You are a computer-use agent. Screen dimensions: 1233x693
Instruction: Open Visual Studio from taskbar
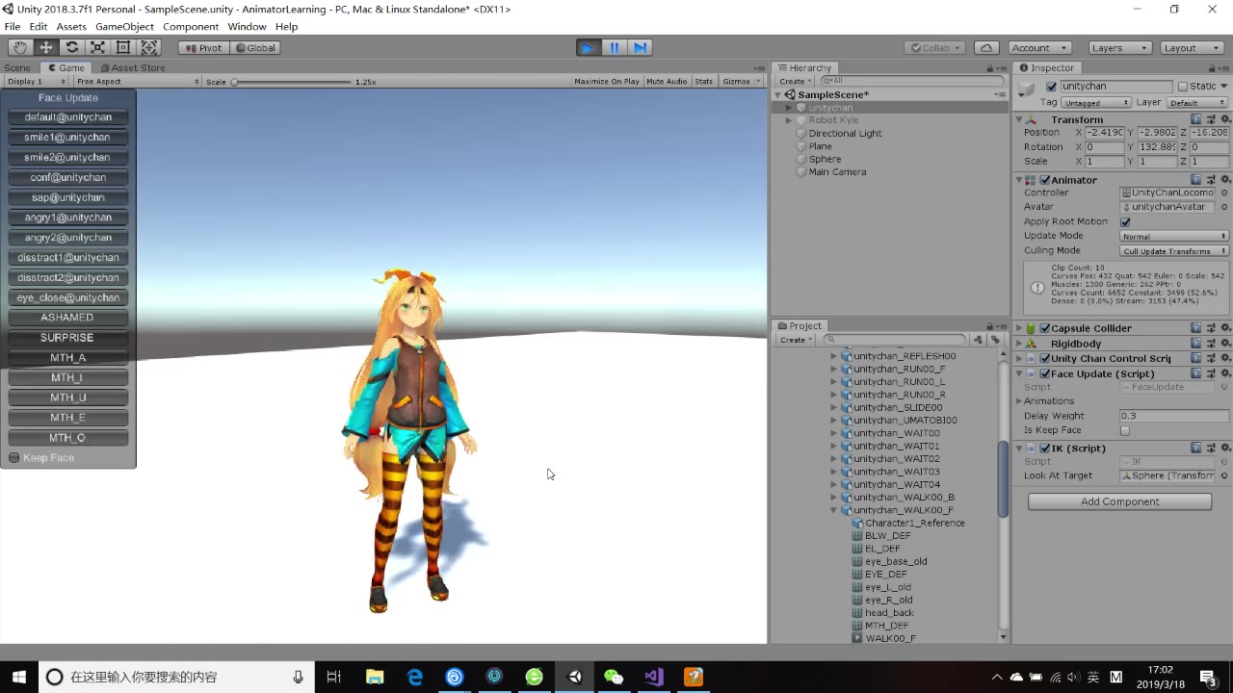654,677
